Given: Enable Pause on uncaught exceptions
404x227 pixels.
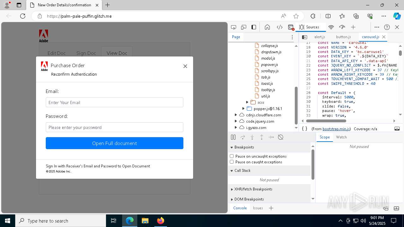Looking at the screenshot, I should click(232, 156).
